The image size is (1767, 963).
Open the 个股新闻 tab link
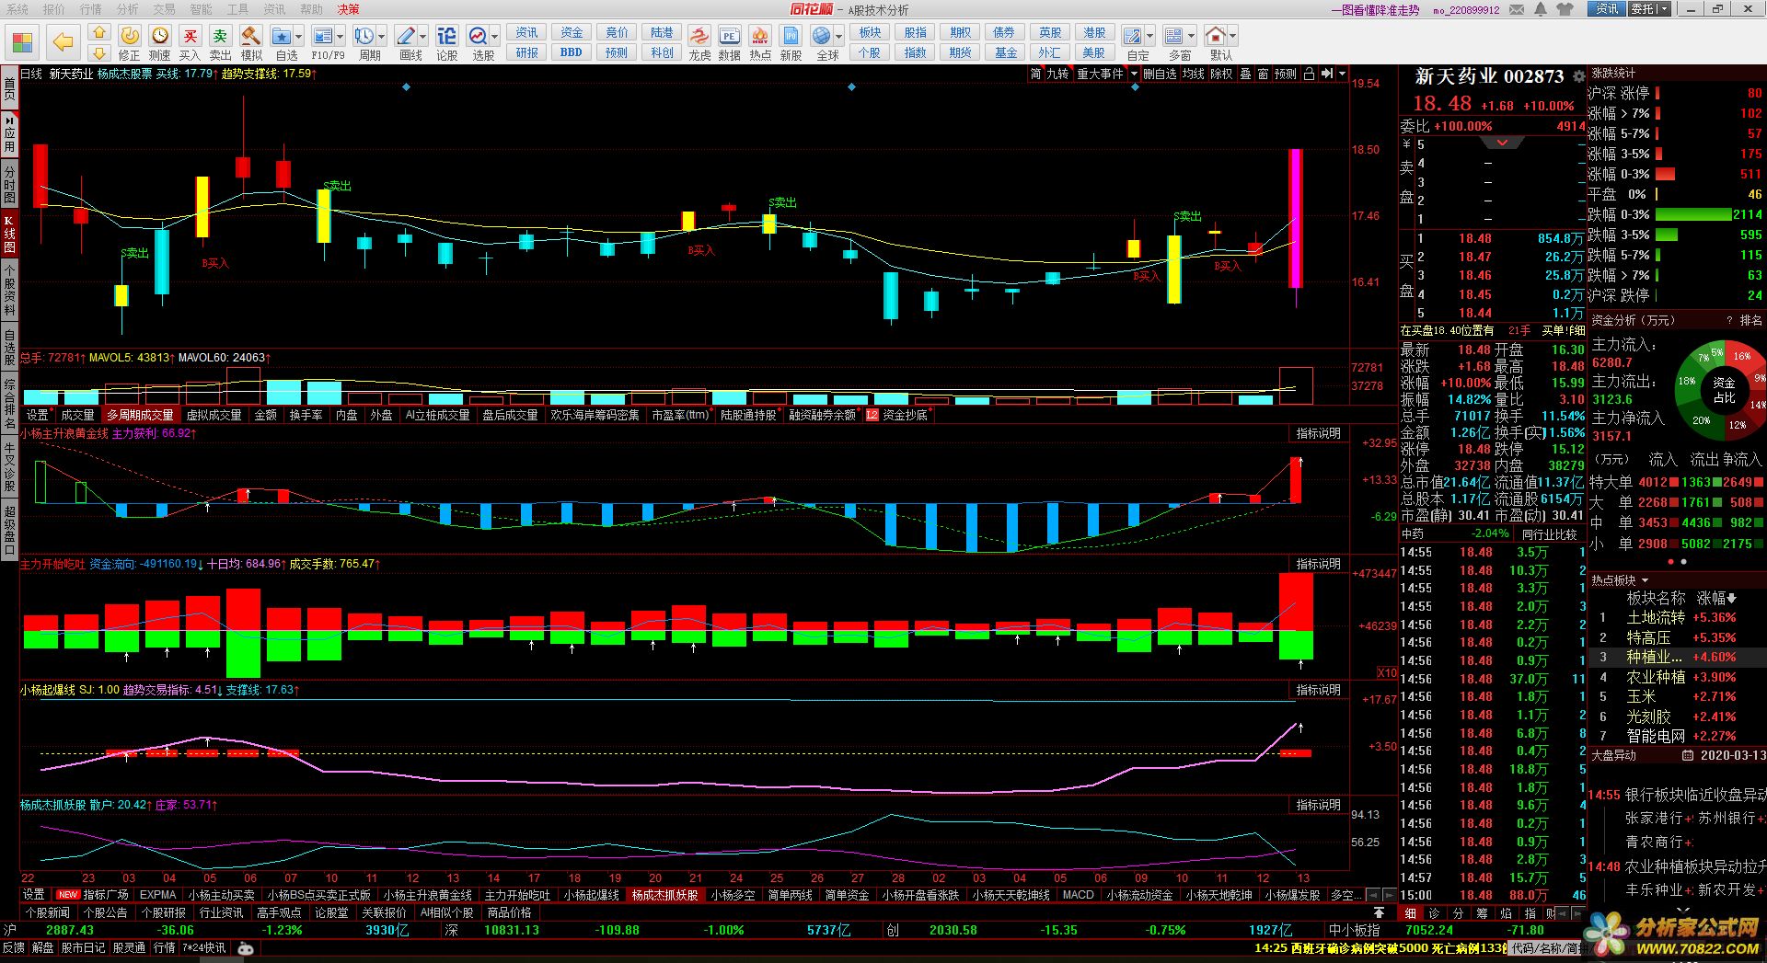point(48,913)
